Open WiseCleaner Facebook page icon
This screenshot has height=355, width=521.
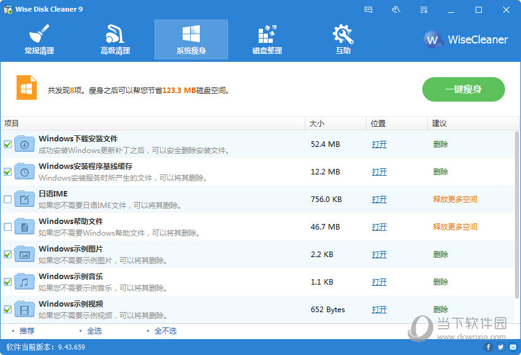click(489, 347)
